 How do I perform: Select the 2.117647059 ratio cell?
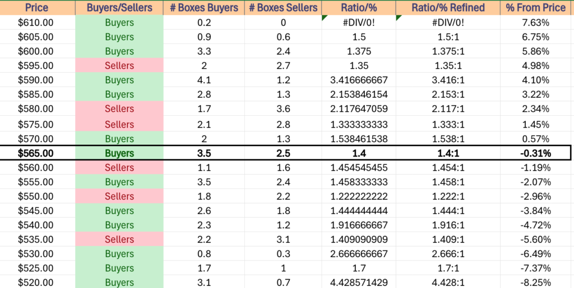pyautogui.click(x=359, y=109)
